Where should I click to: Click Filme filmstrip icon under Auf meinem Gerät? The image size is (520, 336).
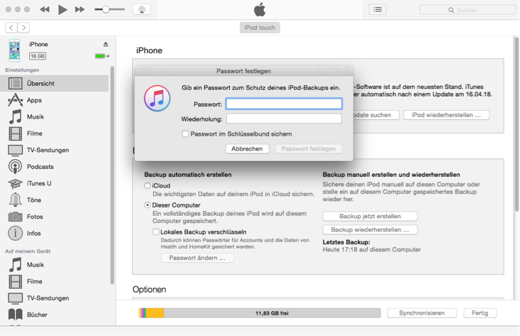point(15,281)
